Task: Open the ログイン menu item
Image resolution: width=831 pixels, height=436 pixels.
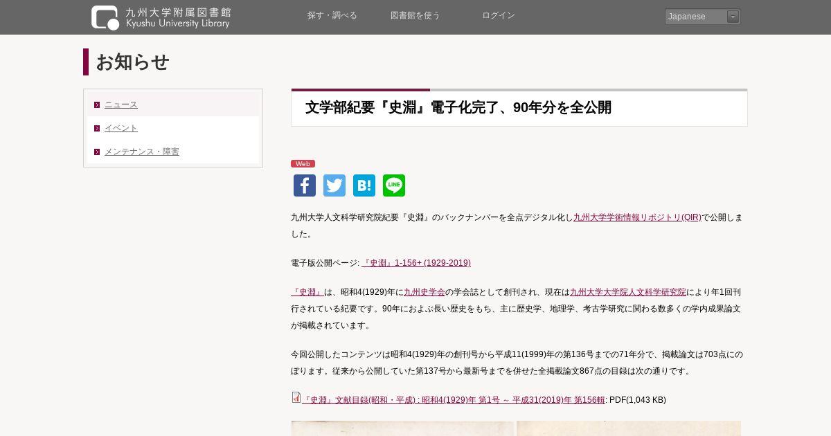Action: click(x=499, y=16)
